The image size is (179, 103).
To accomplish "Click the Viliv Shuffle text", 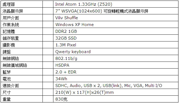I will click(x=66, y=18).
